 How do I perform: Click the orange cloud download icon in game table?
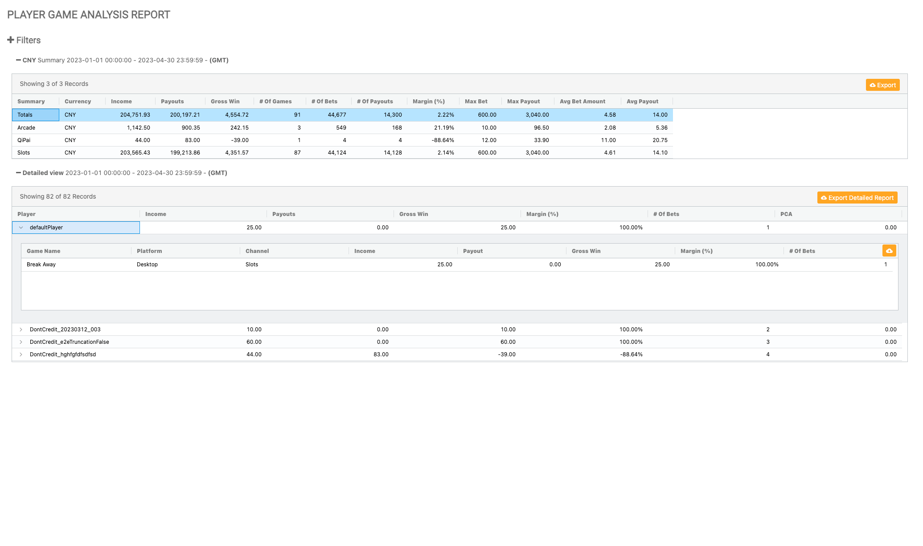(x=889, y=251)
